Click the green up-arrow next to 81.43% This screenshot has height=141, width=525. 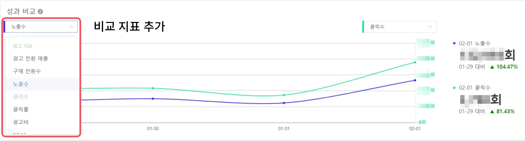point(492,111)
